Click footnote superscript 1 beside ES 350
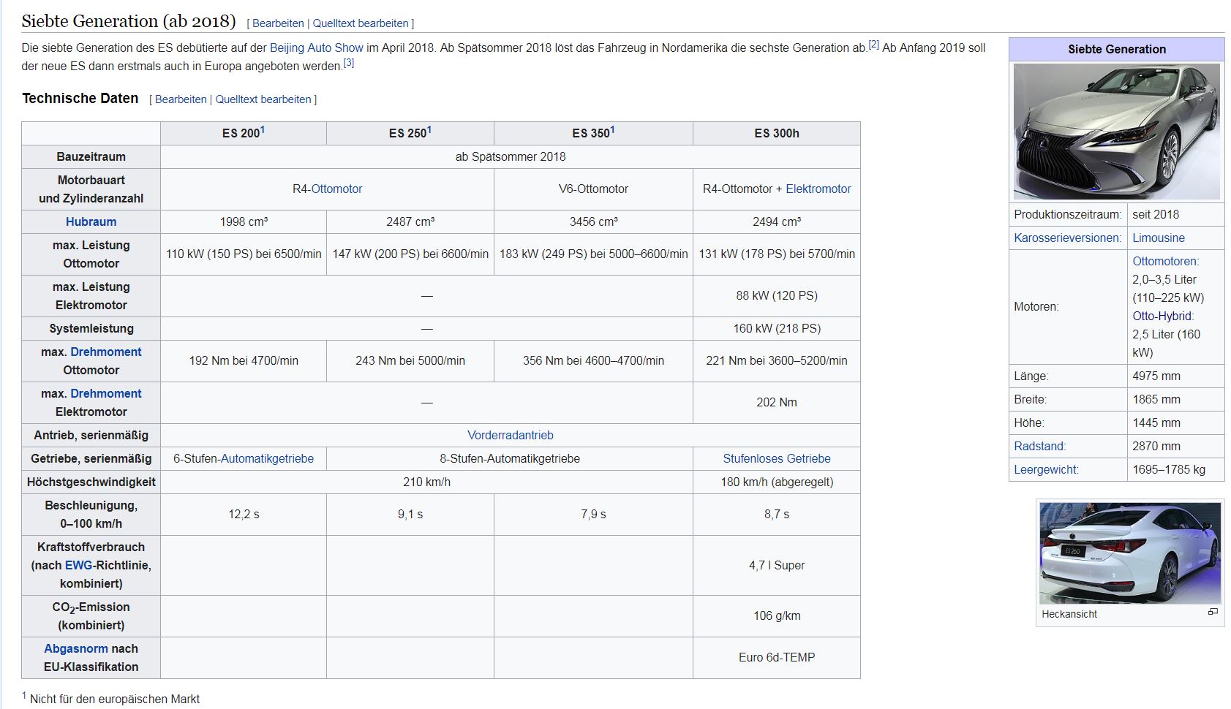Screen dimensions: 1231x709 click(x=612, y=130)
